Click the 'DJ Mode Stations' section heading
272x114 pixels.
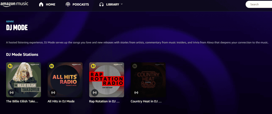point(22,54)
